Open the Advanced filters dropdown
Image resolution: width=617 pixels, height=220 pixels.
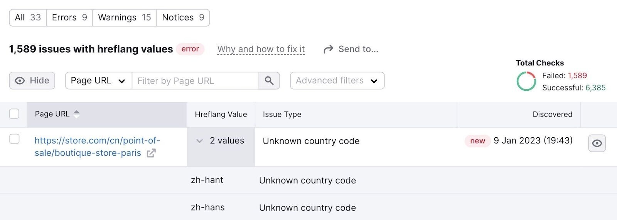[337, 81]
